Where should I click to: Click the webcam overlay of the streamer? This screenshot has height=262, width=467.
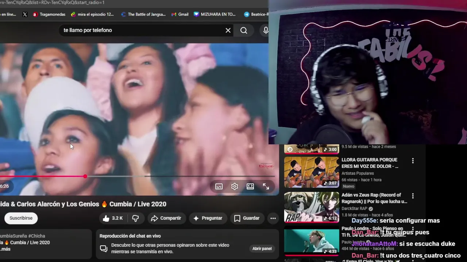[x=368, y=72]
